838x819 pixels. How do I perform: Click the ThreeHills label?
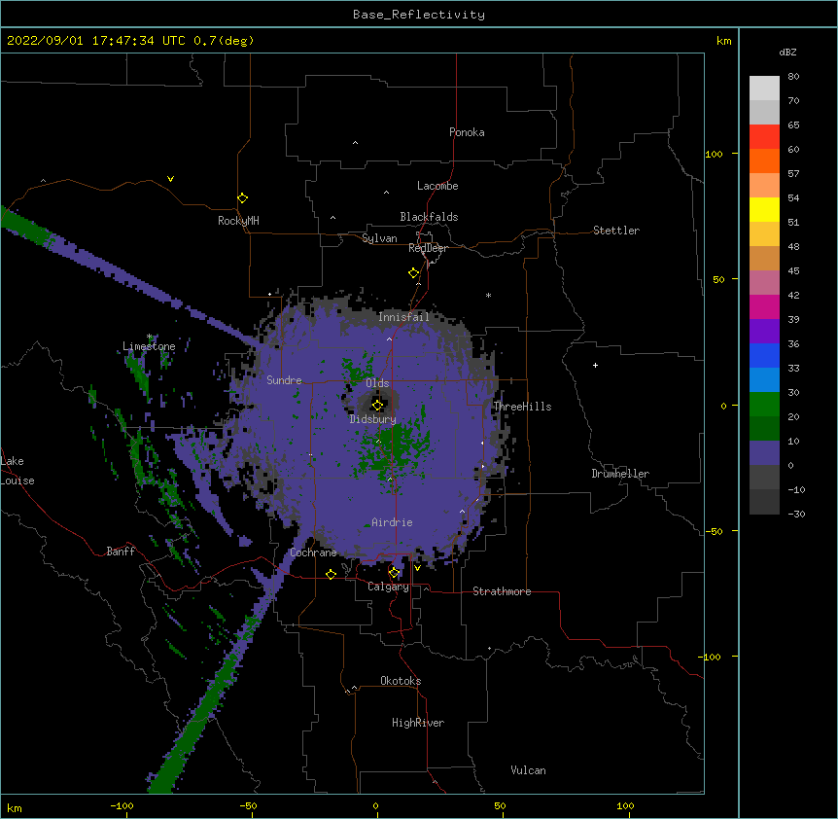(522, 407)
